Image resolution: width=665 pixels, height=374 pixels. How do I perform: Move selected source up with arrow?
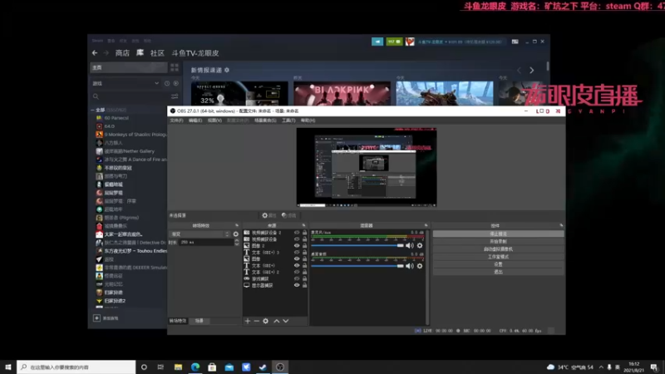[x=277, y=321]
